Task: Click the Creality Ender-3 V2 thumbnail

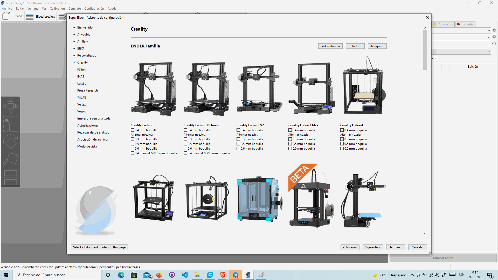Action: (x=259, y=88)
